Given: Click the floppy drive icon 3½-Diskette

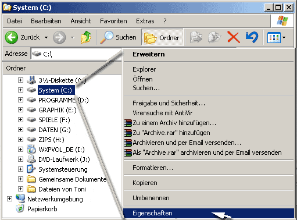Looking at the screenshot, I should tap(31, 80).
